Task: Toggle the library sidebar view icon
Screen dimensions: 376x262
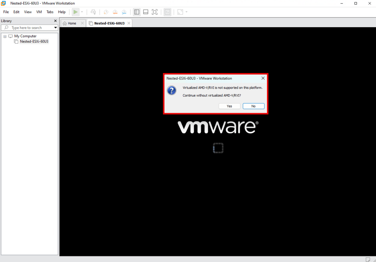Action: [137, 12]
